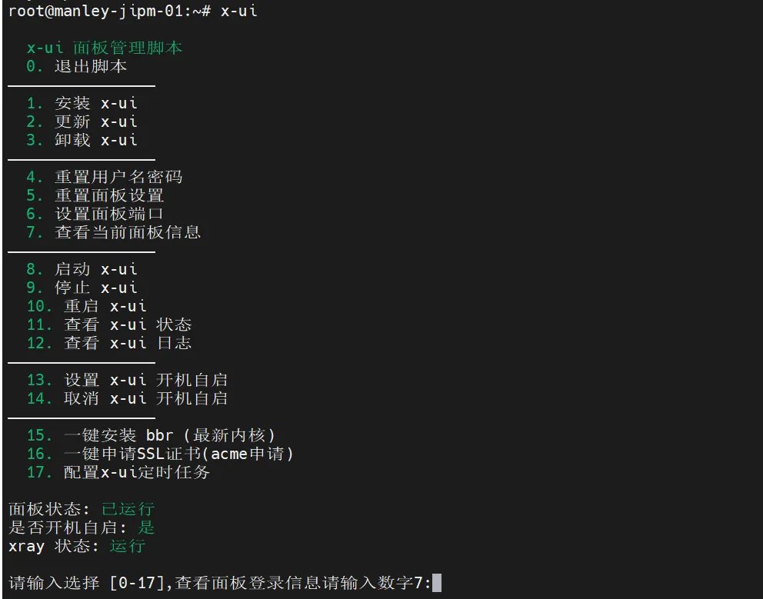The image size is (763, 599).
Task: Select menu item '1. 安装 x-ui'
Action: click(82, 103)
